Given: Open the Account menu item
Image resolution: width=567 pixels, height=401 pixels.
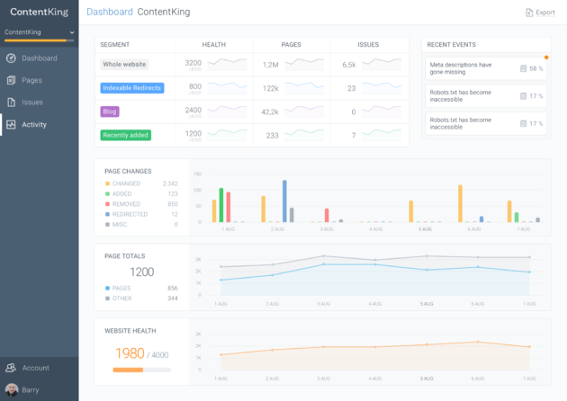Looking at the screenshot, I should click(x=39, y=368).
